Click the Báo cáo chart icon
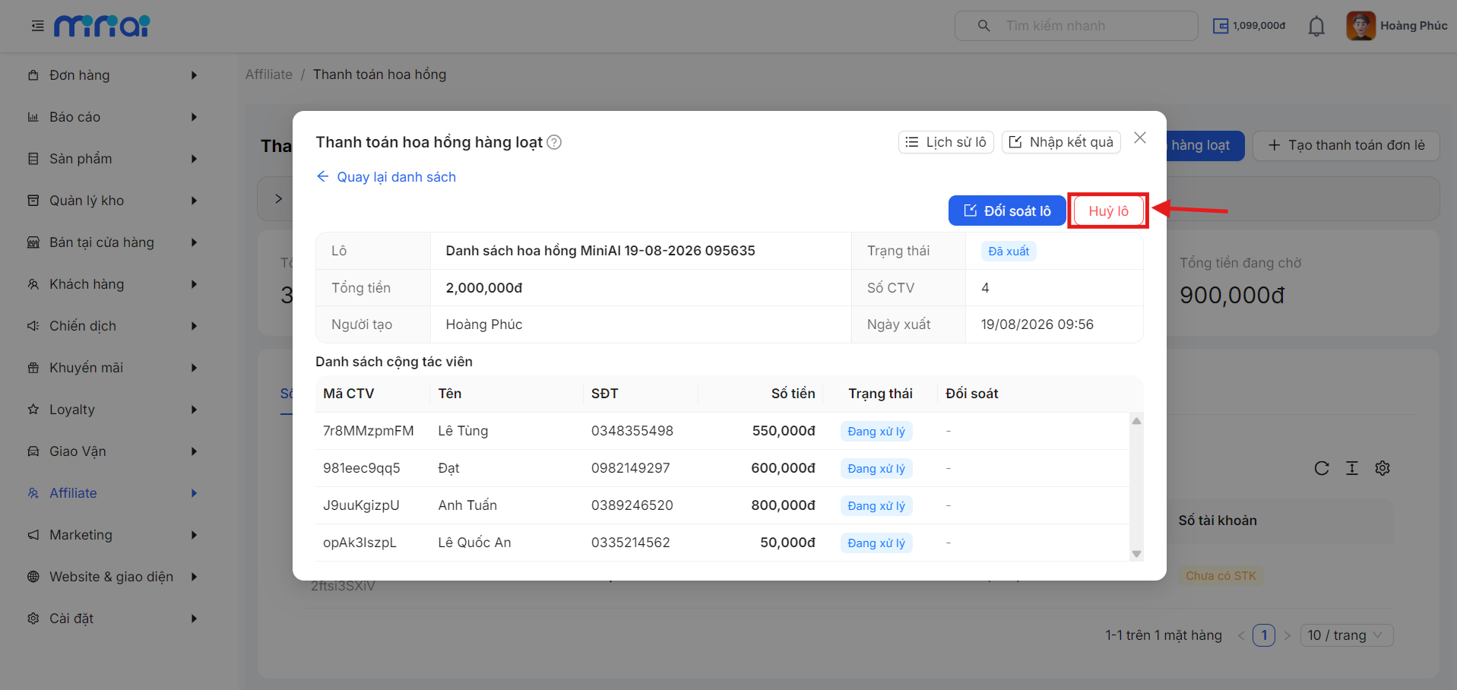Screen dimensions: 1457x690 (33, 117)
